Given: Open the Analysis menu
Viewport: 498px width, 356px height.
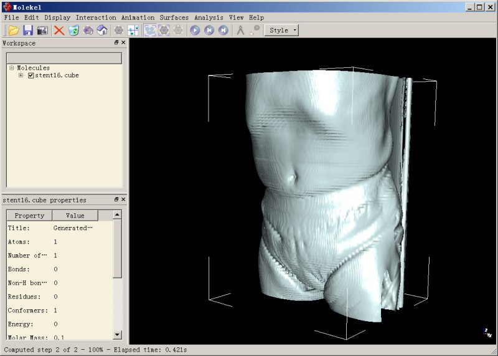Looking at the screenshot, I should pyautogui.click(x=208, y=17).
